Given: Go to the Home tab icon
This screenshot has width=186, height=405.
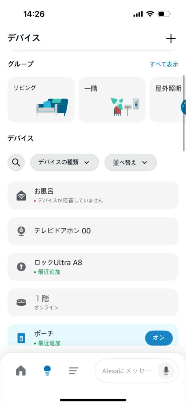Looking at the screenshot, I should 21,371.
